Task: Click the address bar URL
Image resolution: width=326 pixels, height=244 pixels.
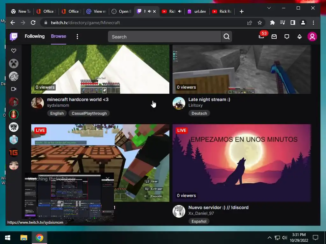Action: click(85, 23)
